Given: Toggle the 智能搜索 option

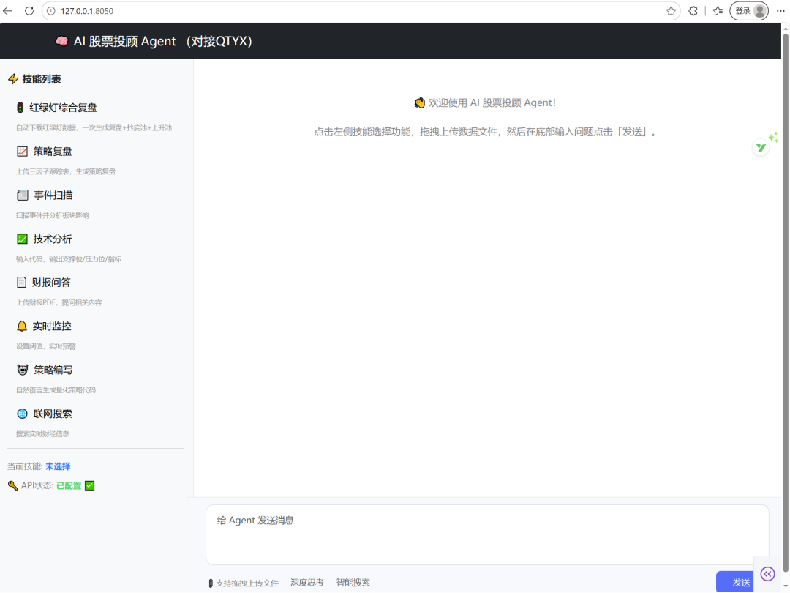Looking at the screenshot, I should [353, 583].
